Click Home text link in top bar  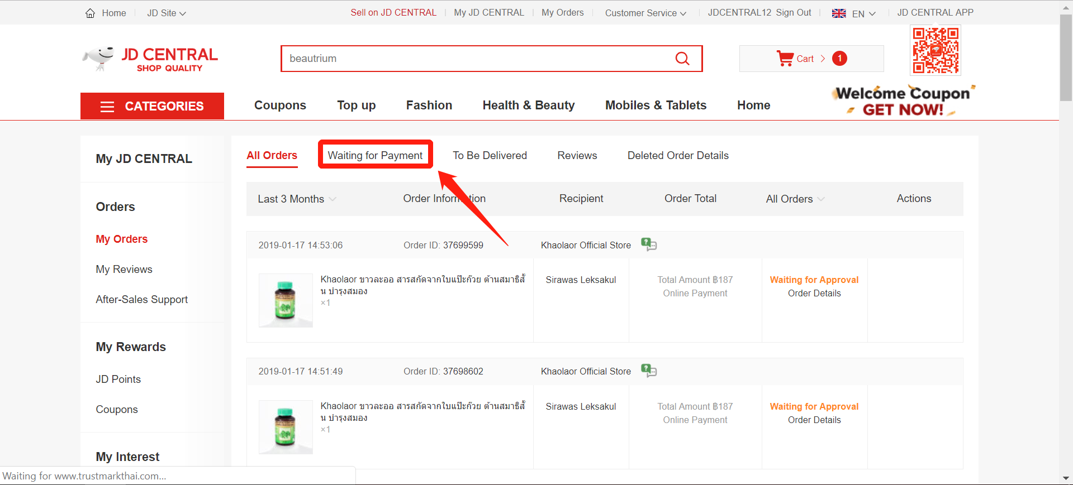coord(114,13)
